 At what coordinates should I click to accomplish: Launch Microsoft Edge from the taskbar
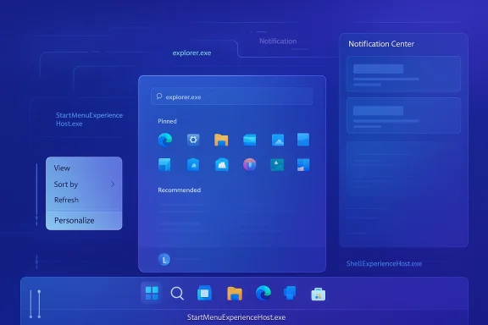(263, 293)
